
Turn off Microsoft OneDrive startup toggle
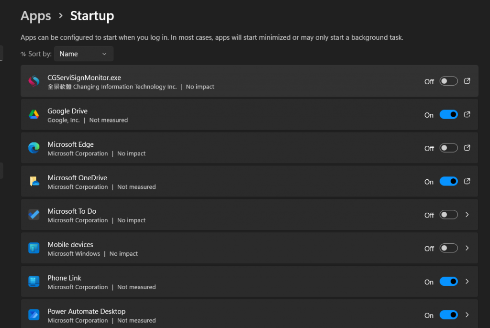(x=448, y=182)
